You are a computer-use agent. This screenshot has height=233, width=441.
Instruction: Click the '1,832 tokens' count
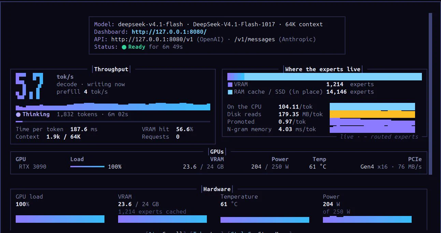[x=77, y=114]
